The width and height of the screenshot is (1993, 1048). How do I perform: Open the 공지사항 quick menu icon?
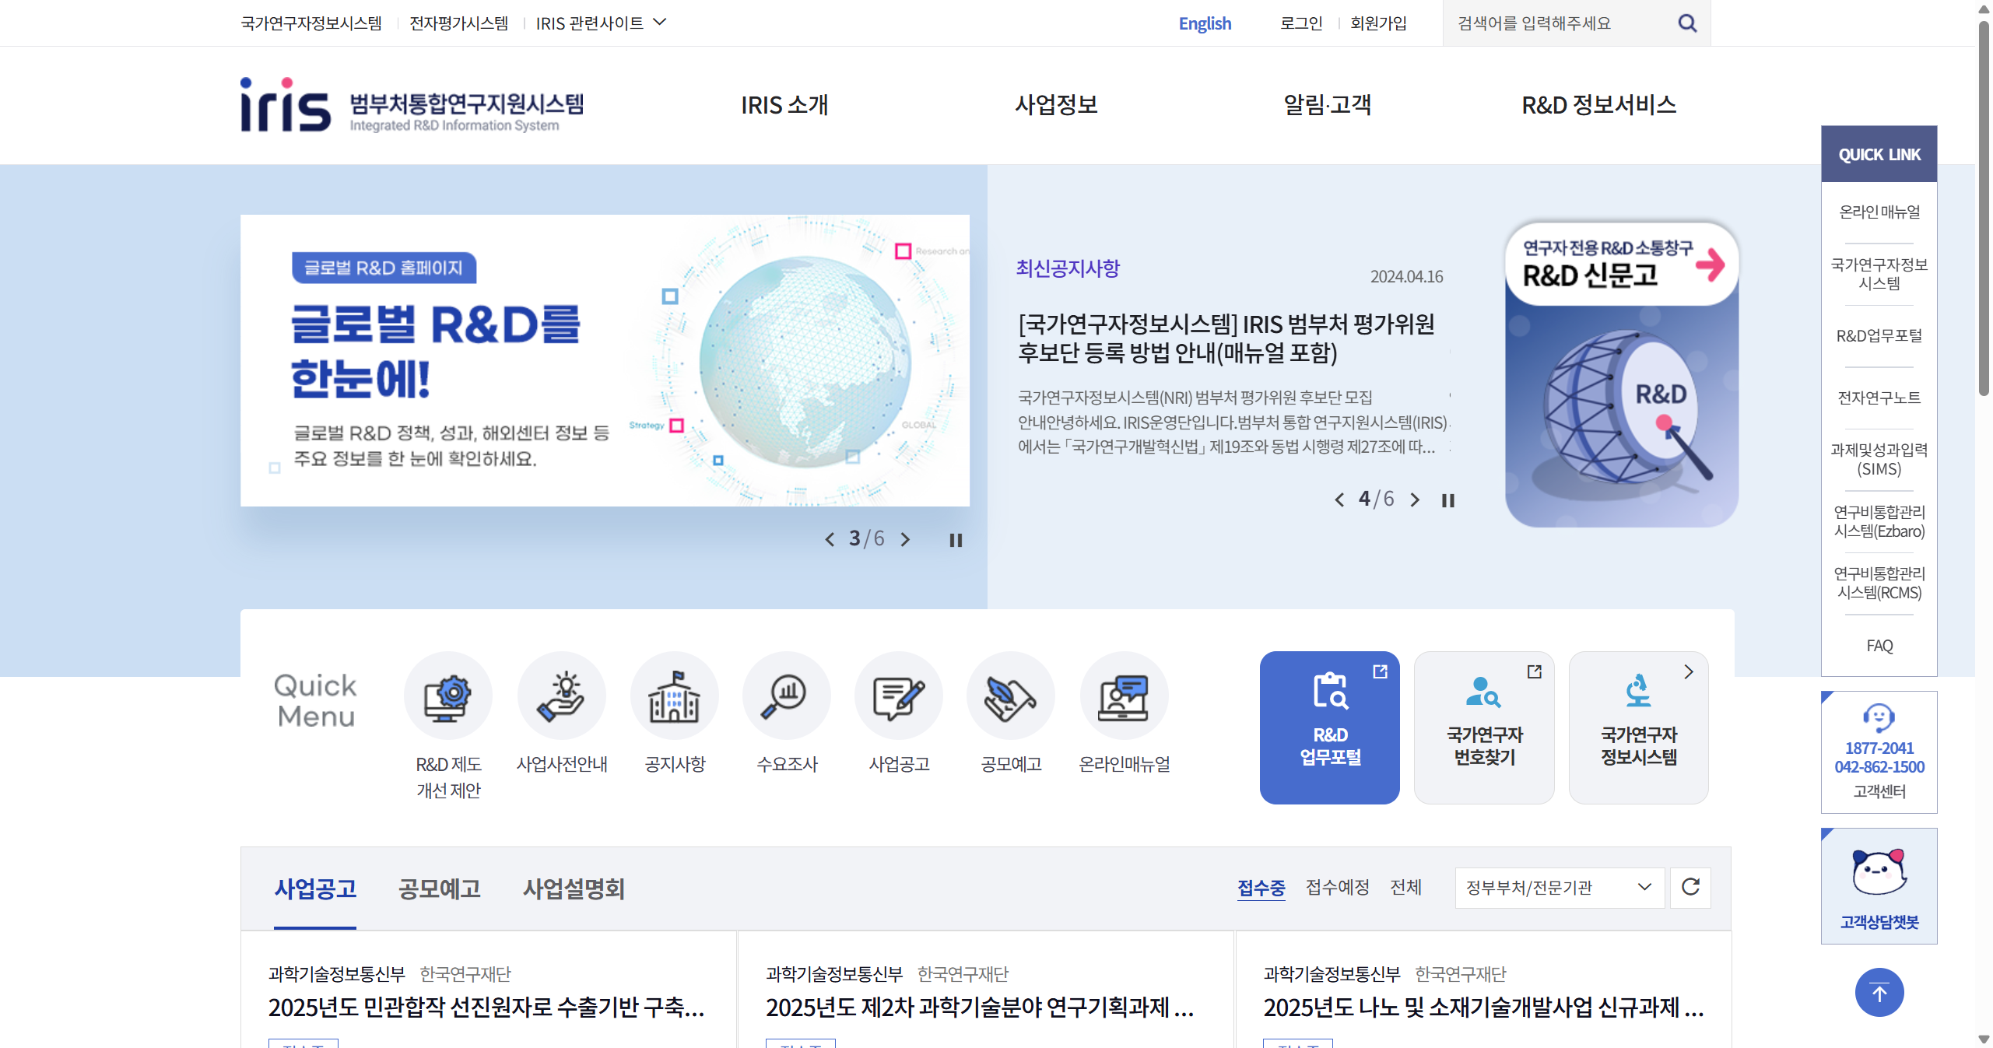[x=674, y=695]
